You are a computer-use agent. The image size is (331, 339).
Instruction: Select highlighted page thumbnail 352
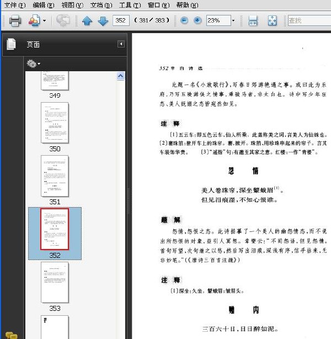(55, 229)
